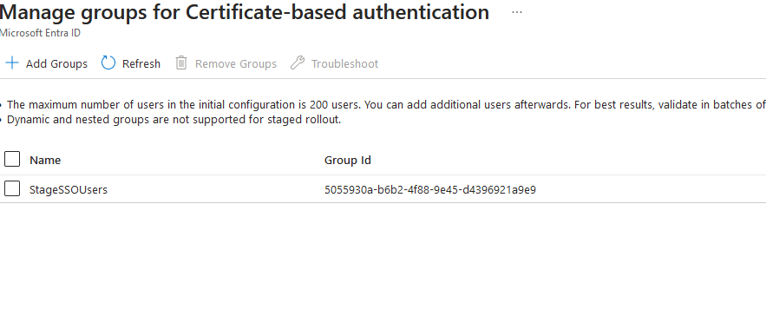Click the plus icon for Add Groups
The image size is (766, 316).
pyautogui.click(x=11, y=63)
